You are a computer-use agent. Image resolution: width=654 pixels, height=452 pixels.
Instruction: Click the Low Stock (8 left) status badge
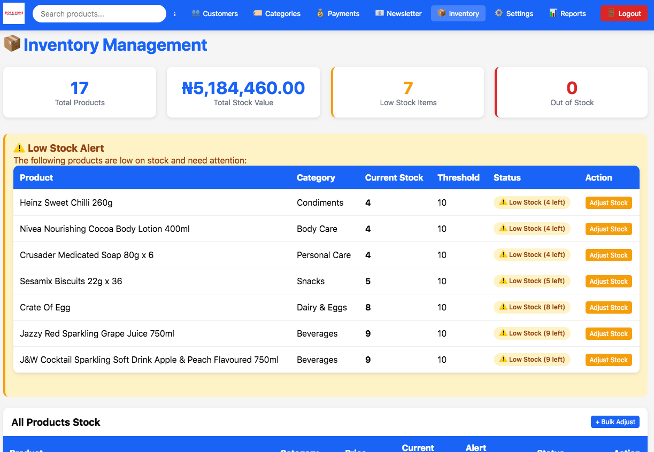point(532,307)
